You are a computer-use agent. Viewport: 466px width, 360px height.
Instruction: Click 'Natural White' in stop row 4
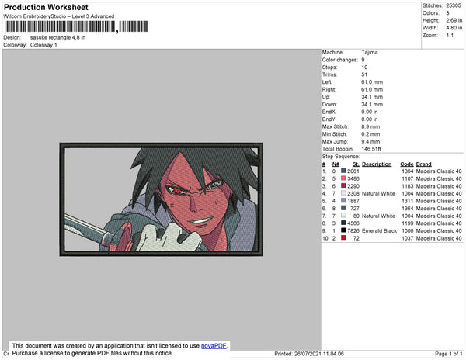pyautogui.click(x=378, y=193)
